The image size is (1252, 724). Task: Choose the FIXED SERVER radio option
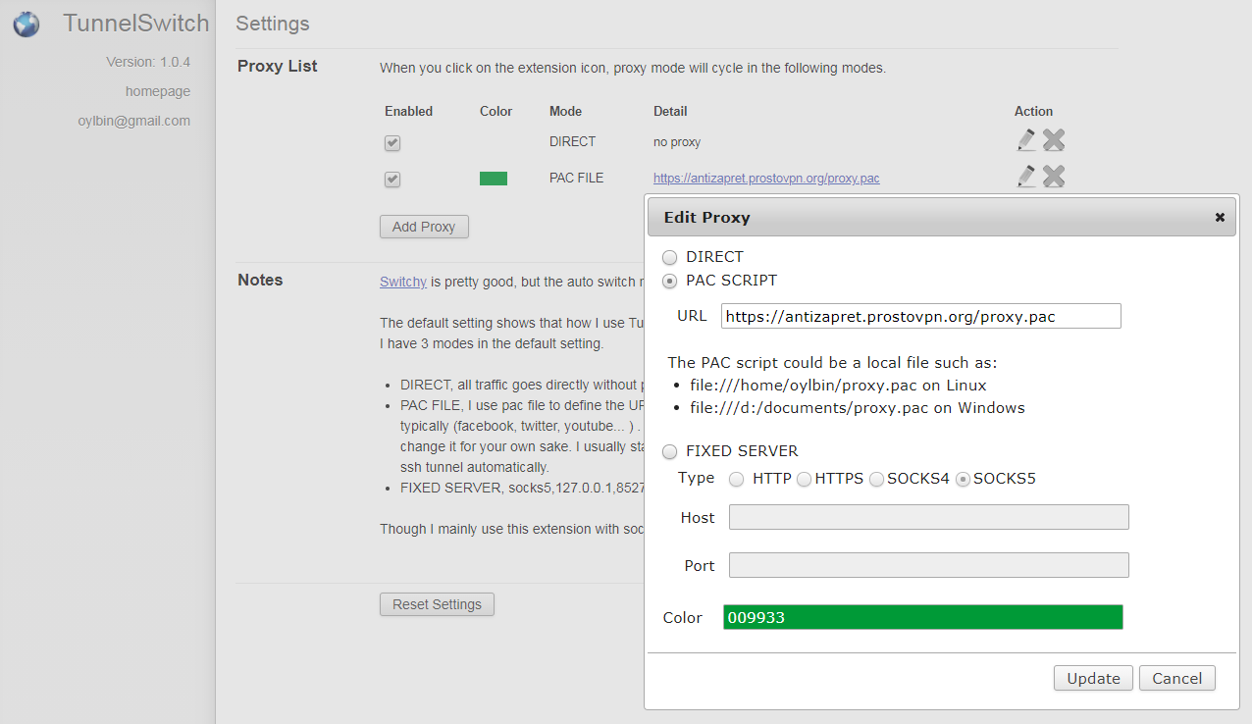click(x=670, y=452)
